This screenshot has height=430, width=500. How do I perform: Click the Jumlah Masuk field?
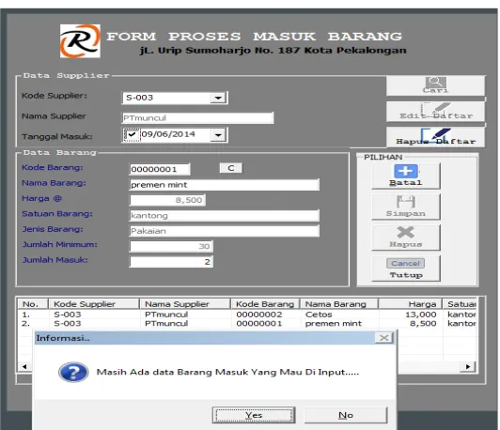pos(171,262)
